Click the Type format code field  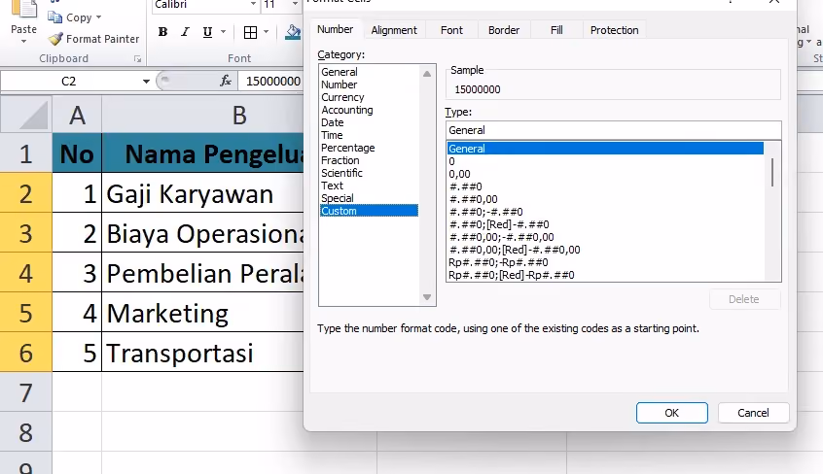613,130
